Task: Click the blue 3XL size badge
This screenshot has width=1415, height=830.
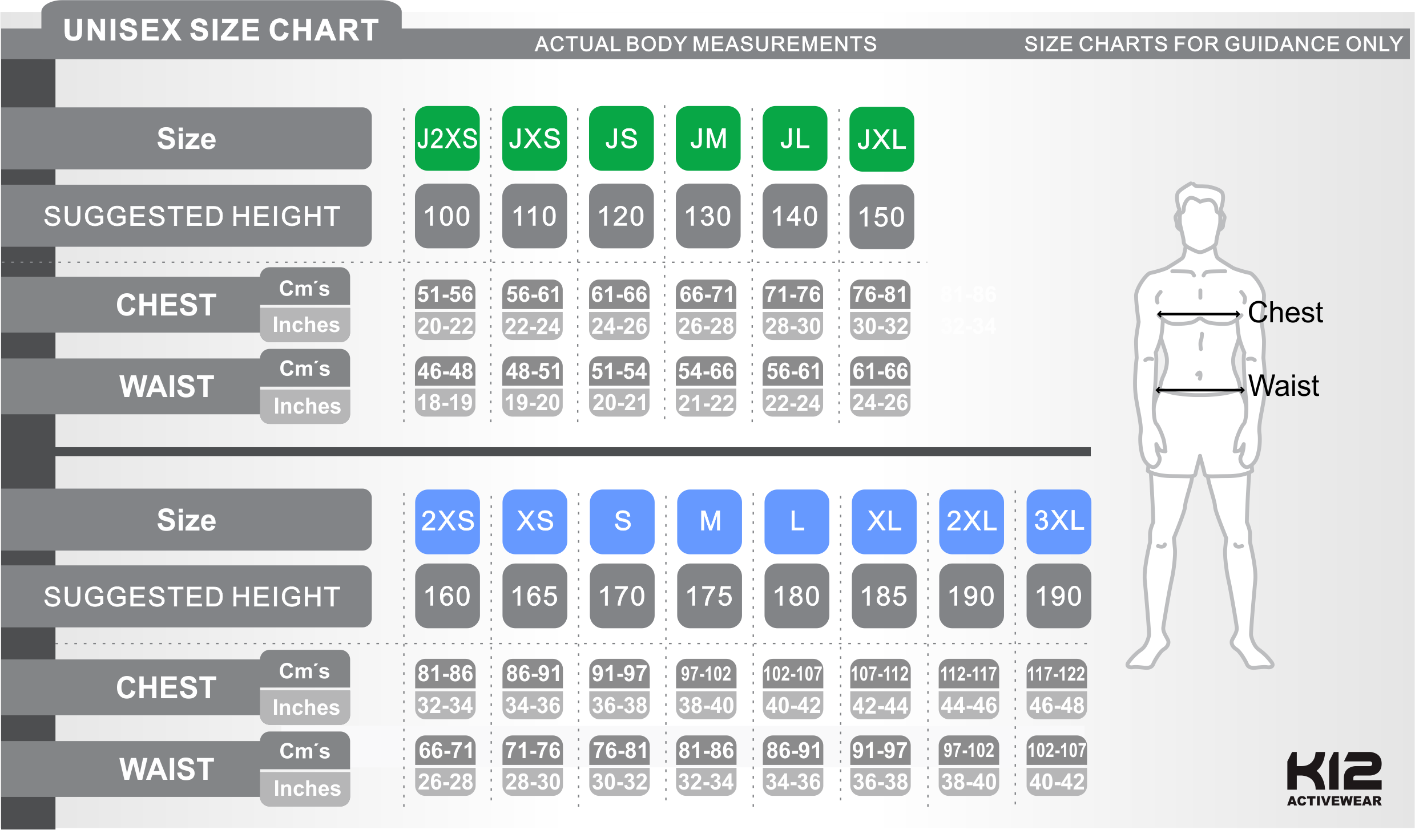Action: pos(1058,521)
